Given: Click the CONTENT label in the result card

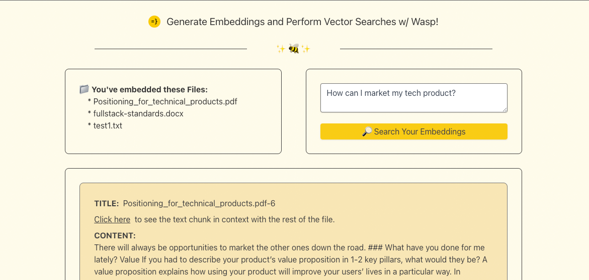Looking at the screenshot, I should pos(115,235).
